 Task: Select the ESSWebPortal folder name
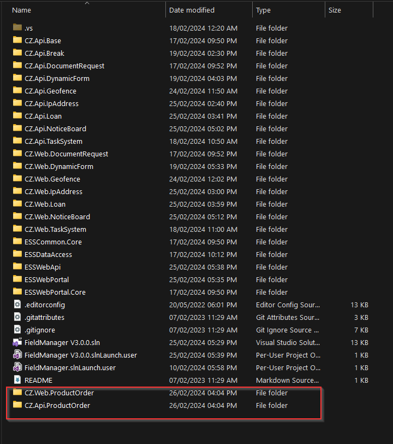(x=46, y=280)
